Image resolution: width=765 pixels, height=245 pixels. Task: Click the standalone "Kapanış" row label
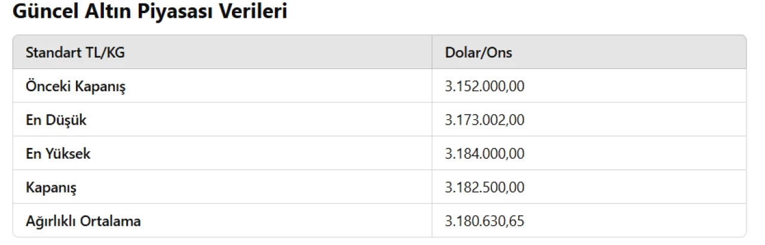(x=51, y=188)
